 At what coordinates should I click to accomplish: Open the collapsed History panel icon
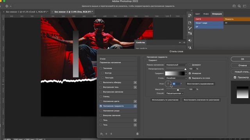click(x=190, y=16)
